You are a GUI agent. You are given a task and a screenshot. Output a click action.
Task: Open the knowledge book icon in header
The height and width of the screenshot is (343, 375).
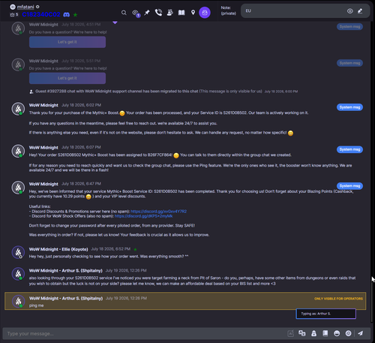181,13
